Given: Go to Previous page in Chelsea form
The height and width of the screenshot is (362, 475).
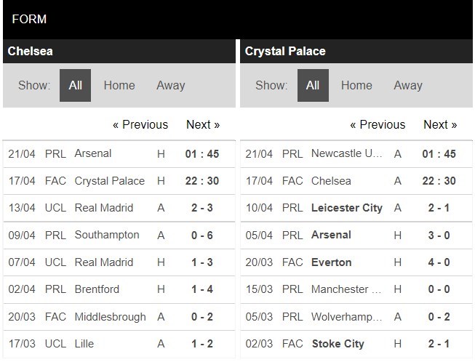Looking at the screenshot, I should 140,125.
